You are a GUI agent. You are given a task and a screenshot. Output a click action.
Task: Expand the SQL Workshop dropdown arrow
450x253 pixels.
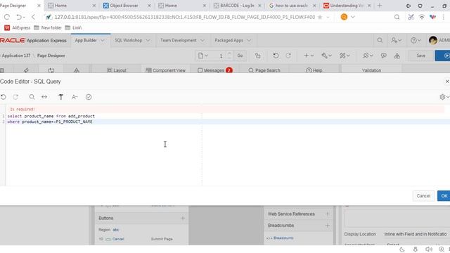coord(148,41)
